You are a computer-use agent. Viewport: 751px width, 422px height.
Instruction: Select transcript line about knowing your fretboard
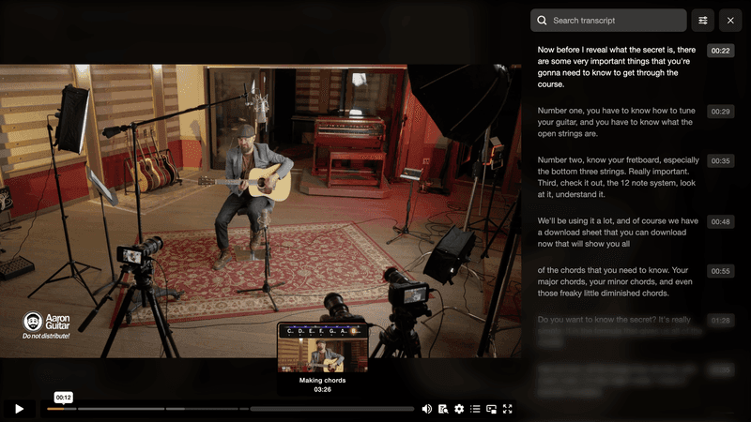coord(615,177)
